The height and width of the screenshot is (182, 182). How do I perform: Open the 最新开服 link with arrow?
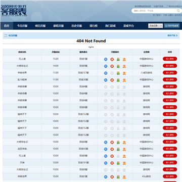[x=172, y=35]
